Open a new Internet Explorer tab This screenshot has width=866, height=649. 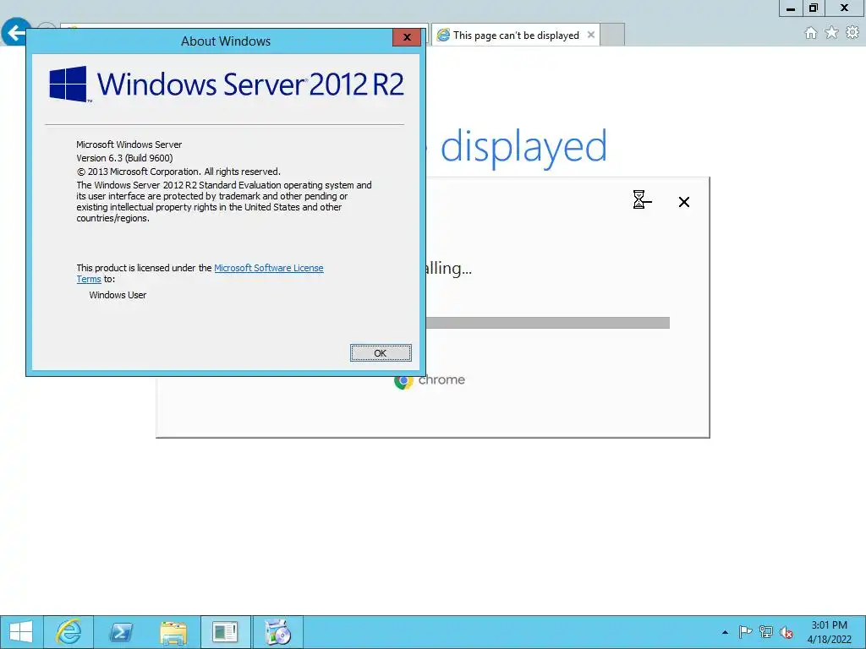[612, 35]
